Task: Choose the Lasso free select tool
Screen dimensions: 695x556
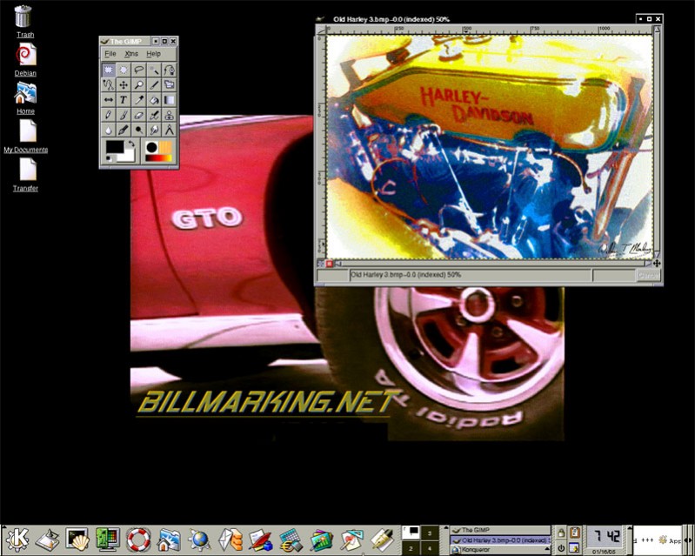Action: point(138,70)
